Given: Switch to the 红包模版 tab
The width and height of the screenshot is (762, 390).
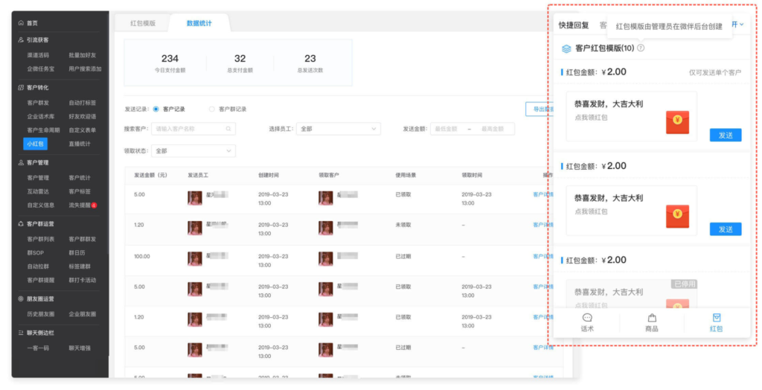Looking at the screenshot, I should click(x=143, y=23).
